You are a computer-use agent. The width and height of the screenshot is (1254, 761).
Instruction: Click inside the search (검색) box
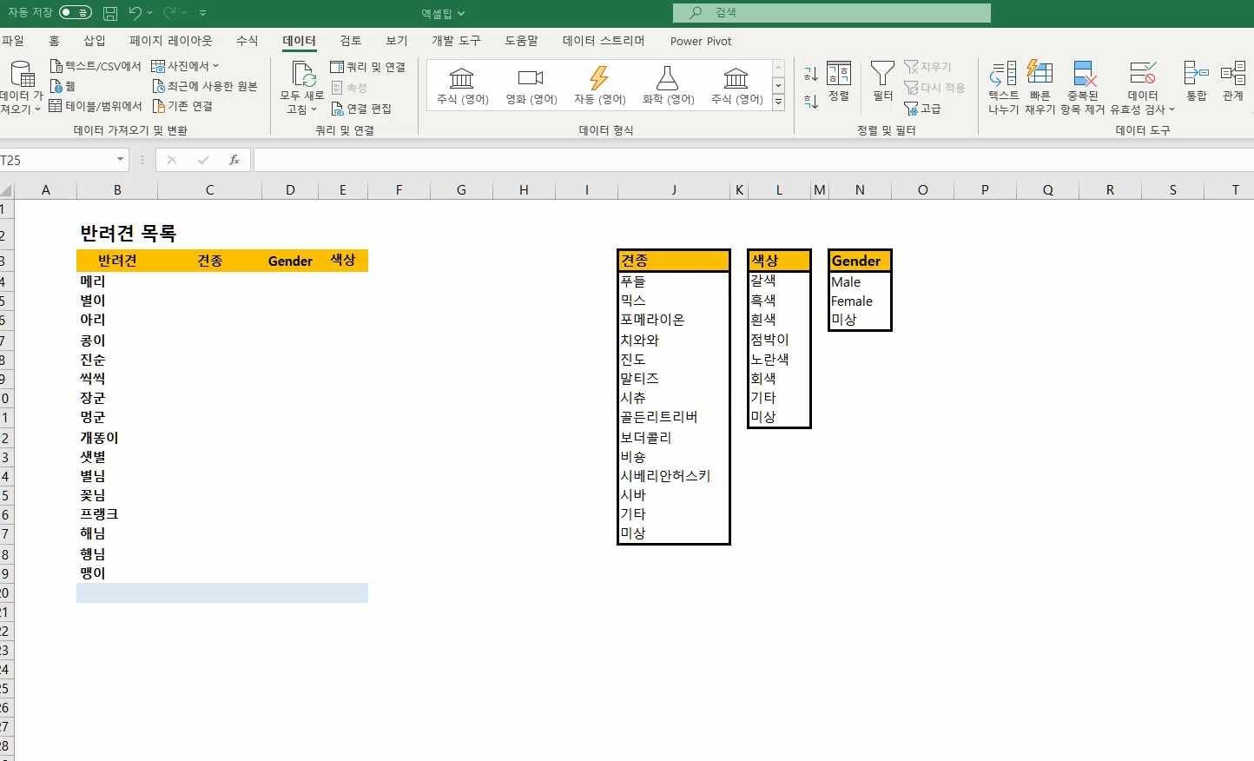point(832,12)
